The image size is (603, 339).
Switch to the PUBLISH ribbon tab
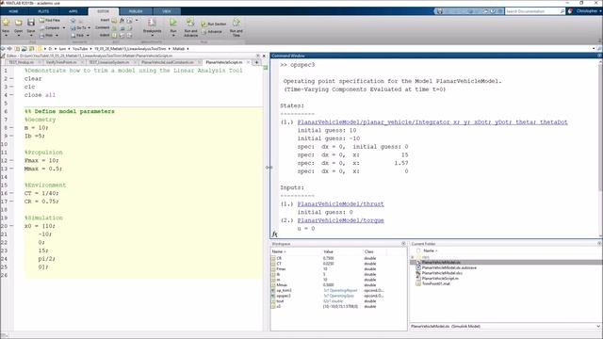pos(136,11)
